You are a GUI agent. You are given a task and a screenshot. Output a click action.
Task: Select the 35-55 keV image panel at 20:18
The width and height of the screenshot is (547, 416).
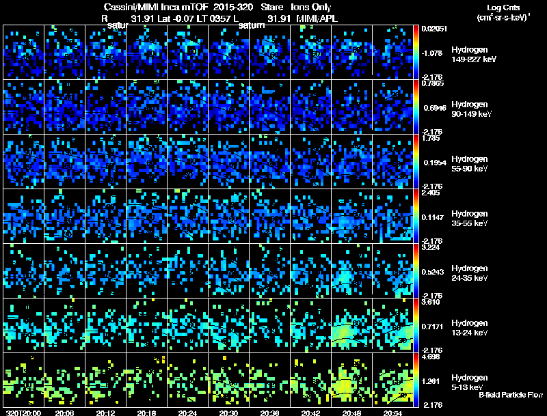tap(146, 217)
